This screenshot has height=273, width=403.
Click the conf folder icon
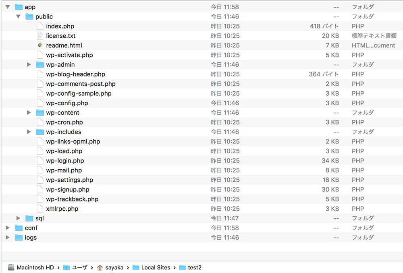19,228
